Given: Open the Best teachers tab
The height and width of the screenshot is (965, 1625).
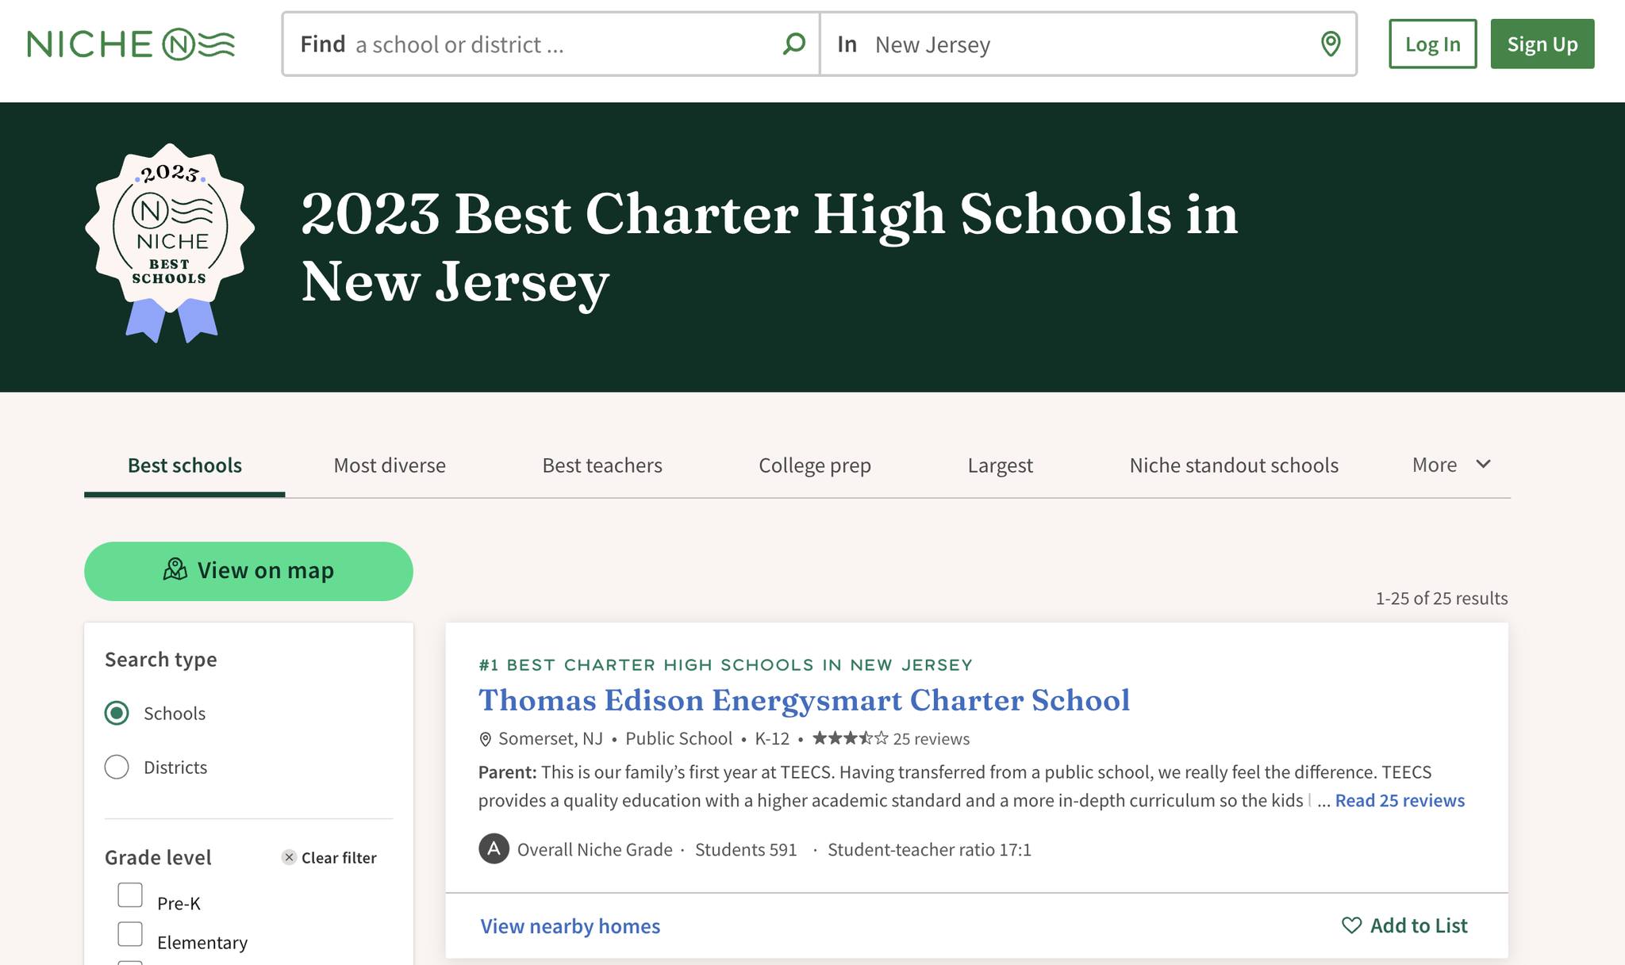Looking at the screenshot, I should click(x=602, y=465).
